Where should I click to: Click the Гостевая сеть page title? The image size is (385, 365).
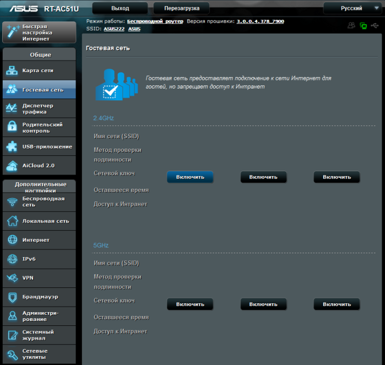[108, 48]
